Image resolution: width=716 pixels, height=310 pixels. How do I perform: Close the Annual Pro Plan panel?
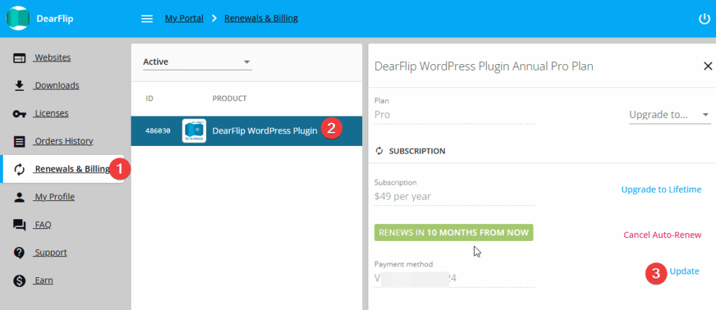[707, 66]
